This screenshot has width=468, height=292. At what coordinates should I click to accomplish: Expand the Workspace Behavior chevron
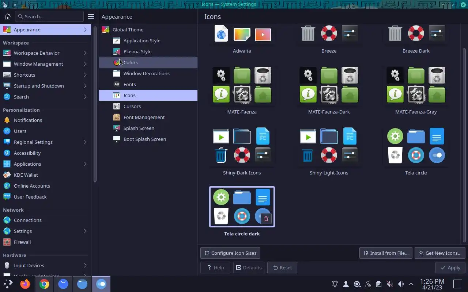point(85,53)
